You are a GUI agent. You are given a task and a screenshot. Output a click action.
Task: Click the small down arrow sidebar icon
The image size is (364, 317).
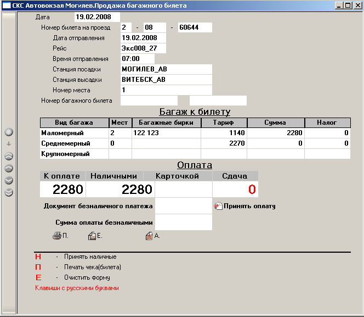[x=9, y=143]
